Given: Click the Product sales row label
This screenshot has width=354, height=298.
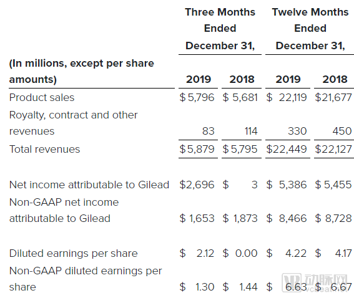Looking at the screenshot, I should click(x=42, y=98).
